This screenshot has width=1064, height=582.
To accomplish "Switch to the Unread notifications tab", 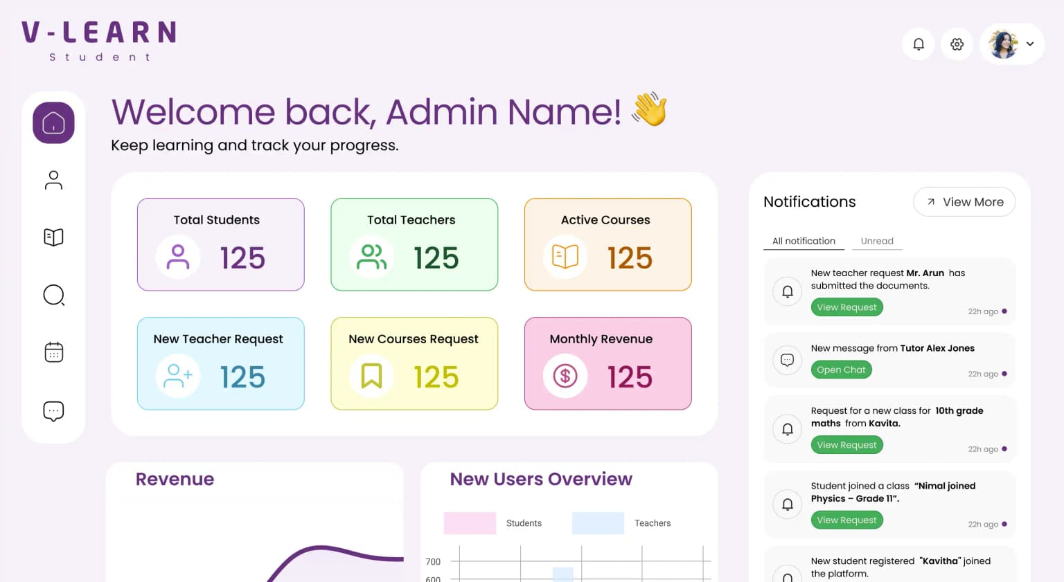I will (x=877, y=241).
